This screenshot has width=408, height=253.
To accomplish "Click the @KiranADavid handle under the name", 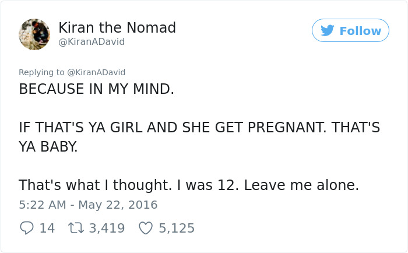I will 92,42.
